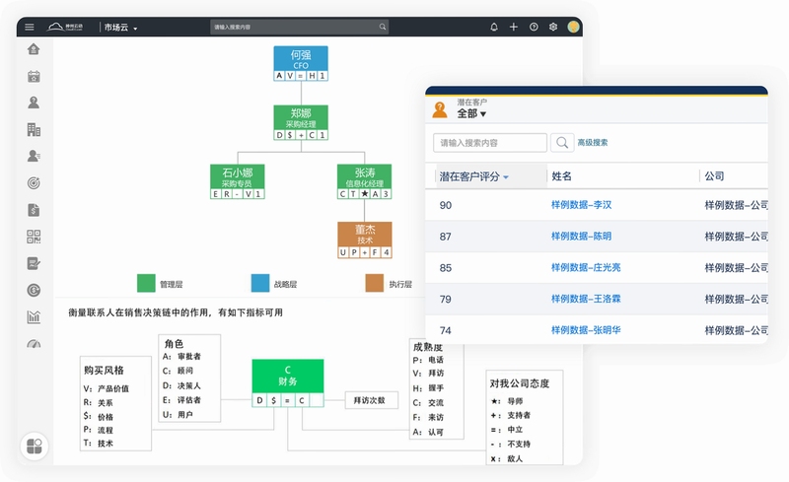
Task: Click the 购买风格 heading
Action: (x=104, y=371)
